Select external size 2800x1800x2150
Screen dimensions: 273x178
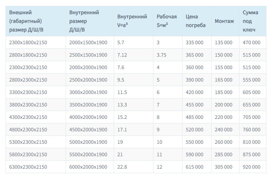[28, 55]
